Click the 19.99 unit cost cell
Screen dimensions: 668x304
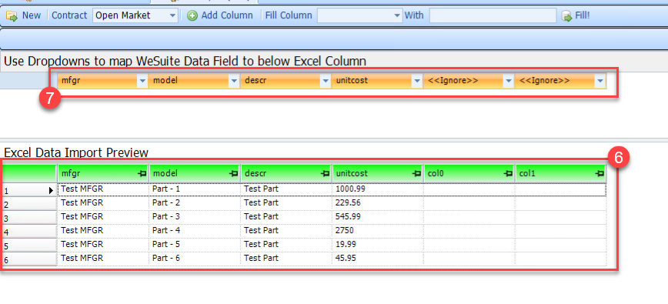378,245
